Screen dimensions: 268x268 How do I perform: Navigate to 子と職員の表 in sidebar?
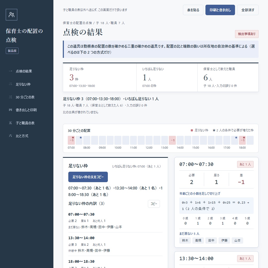(x=25, y=123)
